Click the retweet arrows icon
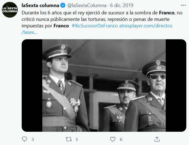189x145 pixels. pyautogui.click(x=69, y=139)
